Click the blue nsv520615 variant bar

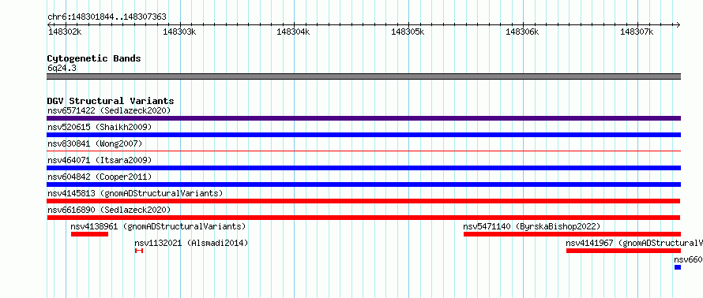click(363, 135)
